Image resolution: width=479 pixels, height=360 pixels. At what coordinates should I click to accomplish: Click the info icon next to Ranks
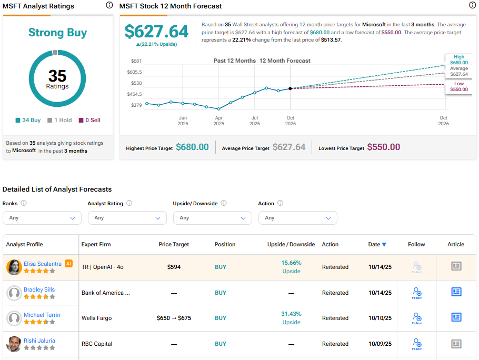24,203
